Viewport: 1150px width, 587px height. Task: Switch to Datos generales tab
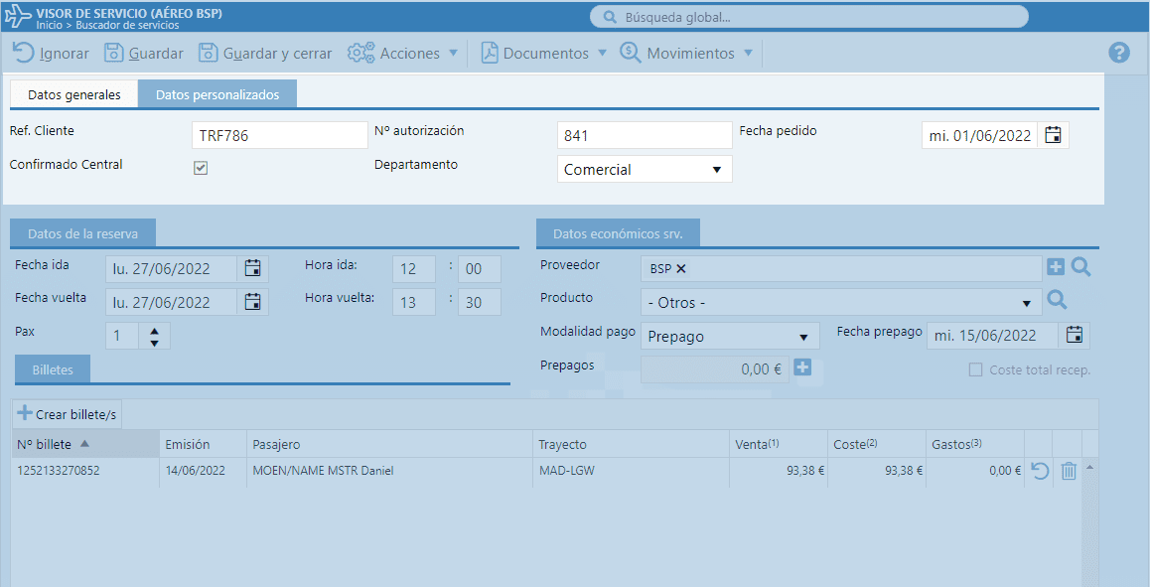pos(74,94)
